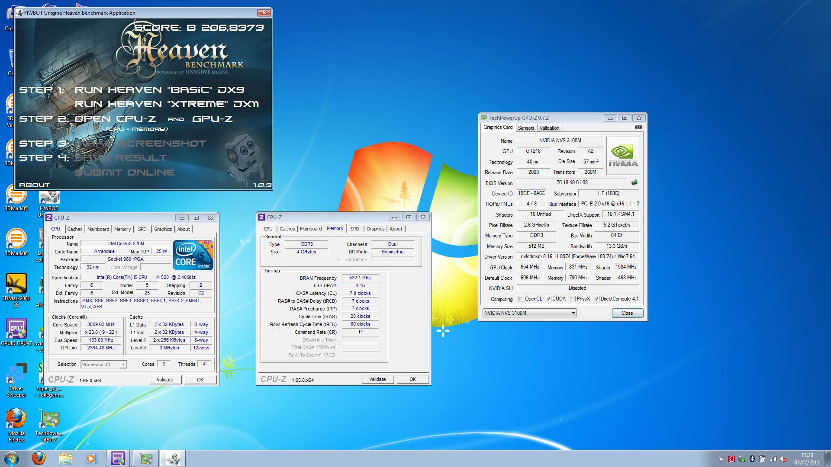The height and width of the screenshot is (467, 831).
Task: Click the Multiplier value x 23.0
Action: pos(101,333)
